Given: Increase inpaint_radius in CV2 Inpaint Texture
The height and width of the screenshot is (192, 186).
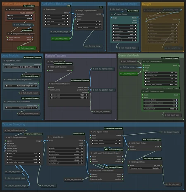Looking at the screenshot, I should (x=120, y=140).
